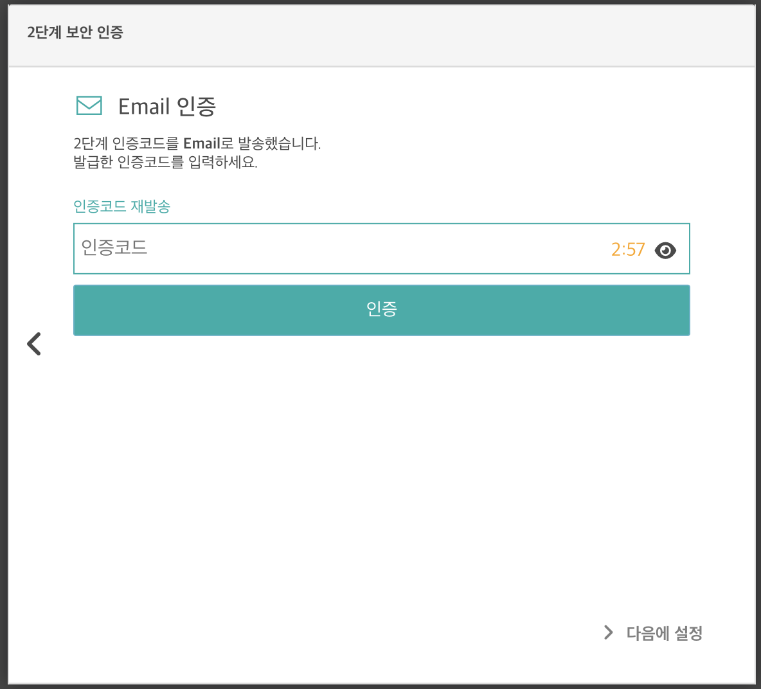761x689 pixels.
Task: Click the word 인증 in the heading
Action: [x=196, y=106]
